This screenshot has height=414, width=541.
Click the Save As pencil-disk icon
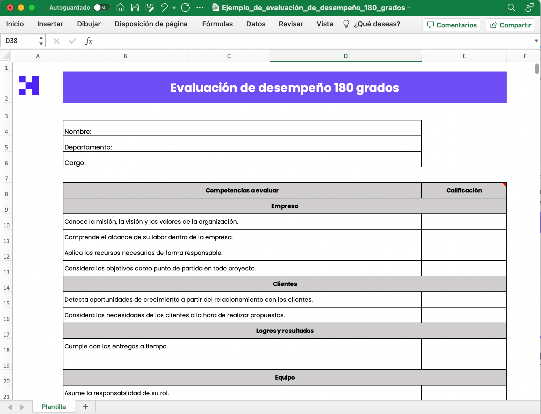149,8
